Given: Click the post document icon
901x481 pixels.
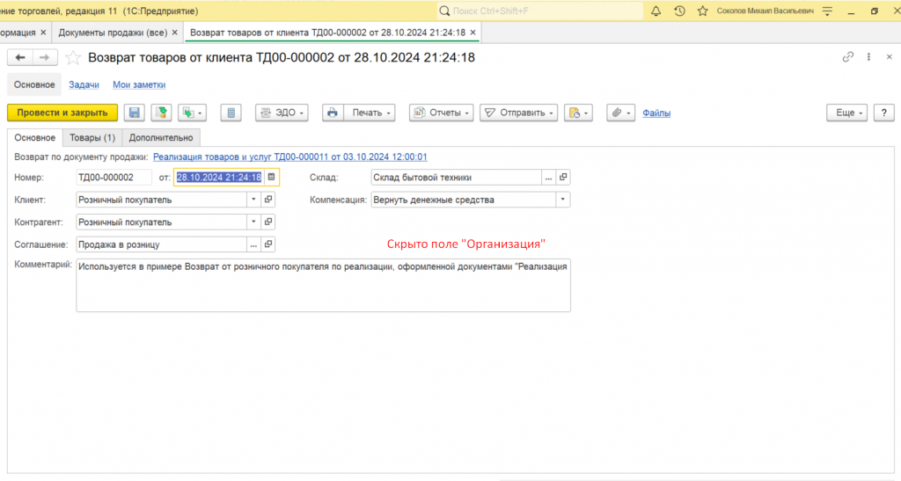Looking at the screenshot, I should coord(162,113).
